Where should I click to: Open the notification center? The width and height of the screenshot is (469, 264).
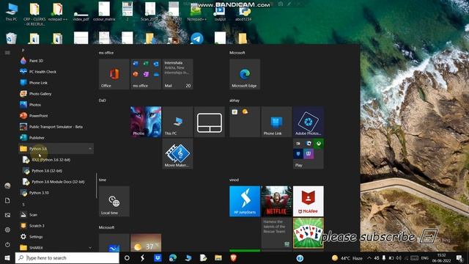click(x=459, y=258)
